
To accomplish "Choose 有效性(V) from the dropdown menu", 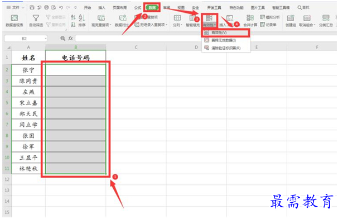I will pos(225,32).
